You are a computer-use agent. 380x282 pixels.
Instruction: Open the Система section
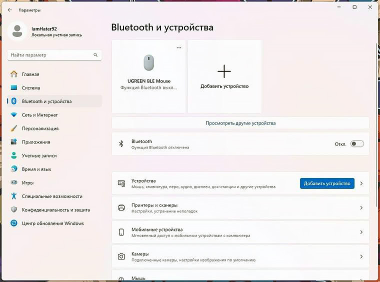(x=54, y=87)
